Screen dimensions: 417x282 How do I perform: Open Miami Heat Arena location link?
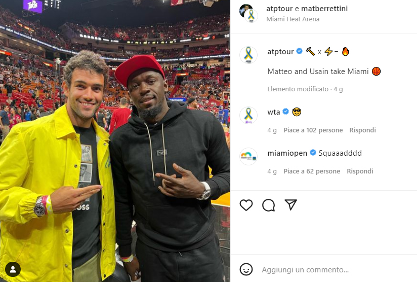(x=293, y=19)
